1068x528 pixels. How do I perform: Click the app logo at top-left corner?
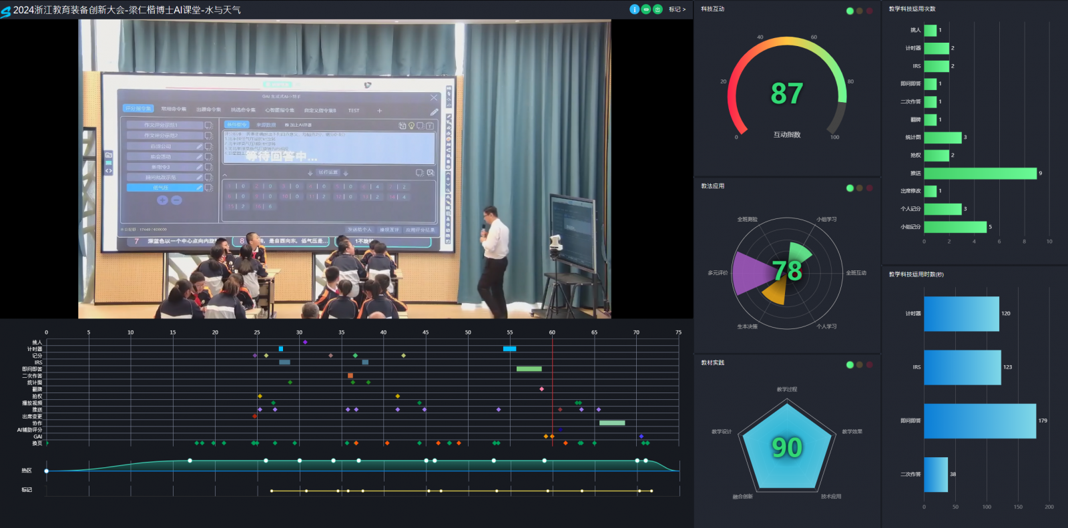6,11
